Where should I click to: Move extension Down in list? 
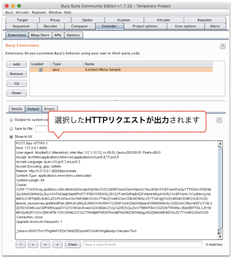tap(16, 93)
